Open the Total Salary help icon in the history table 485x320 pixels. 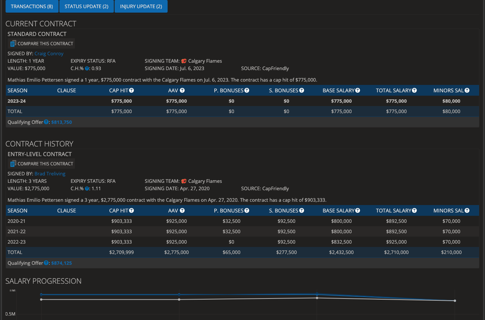[414, 210]
